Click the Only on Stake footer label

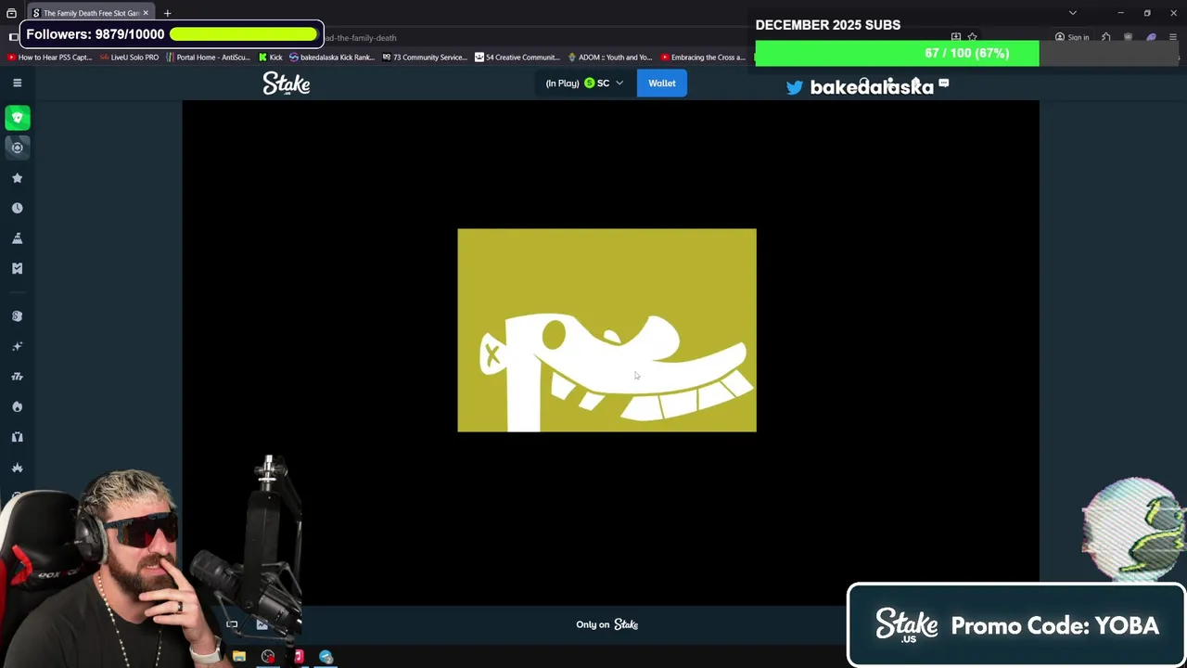click(x=606, y=624)
